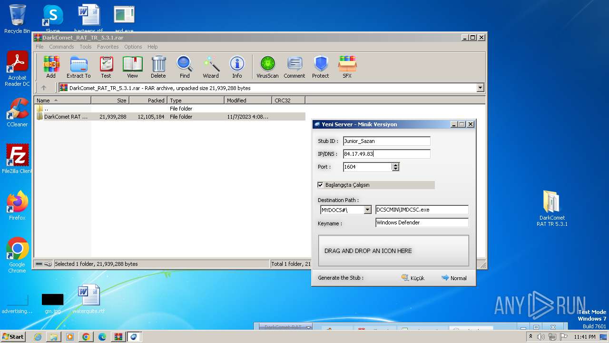Screen dimensions: 609x343
Task: Open the Options menu
Action: point(133,47)
